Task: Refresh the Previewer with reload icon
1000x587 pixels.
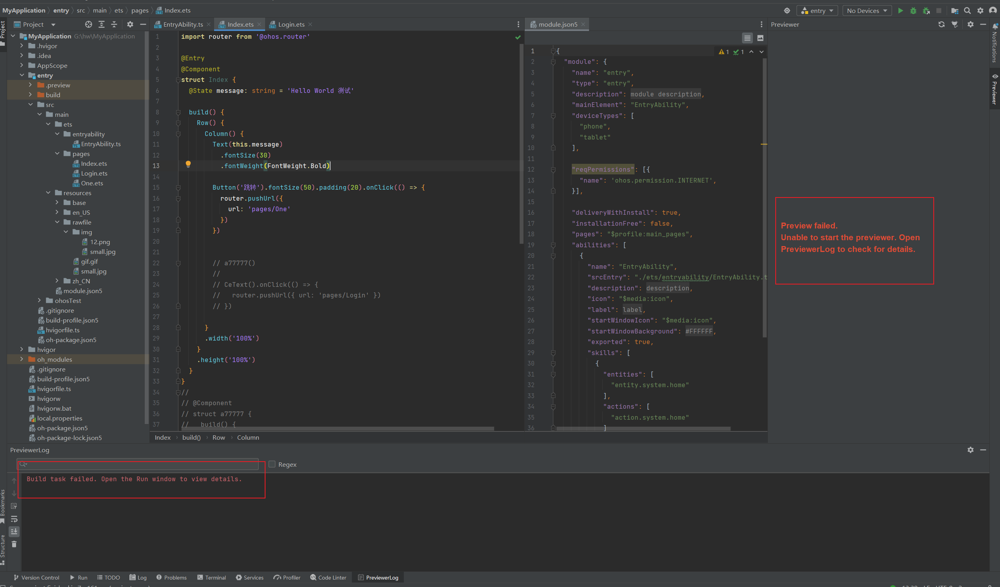Action: [x=941, y=25]
